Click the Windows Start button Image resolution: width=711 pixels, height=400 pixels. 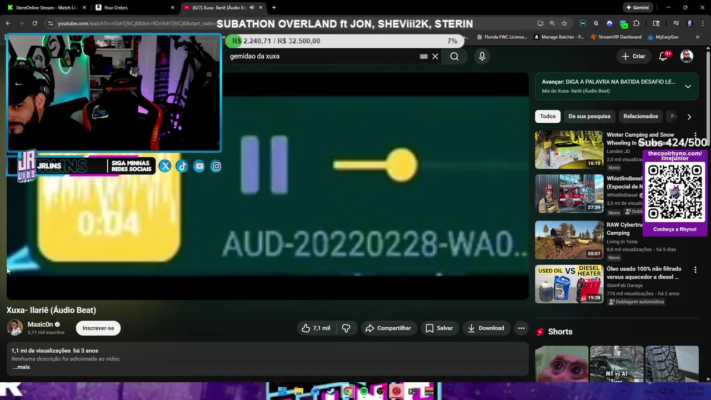point(282,392)
